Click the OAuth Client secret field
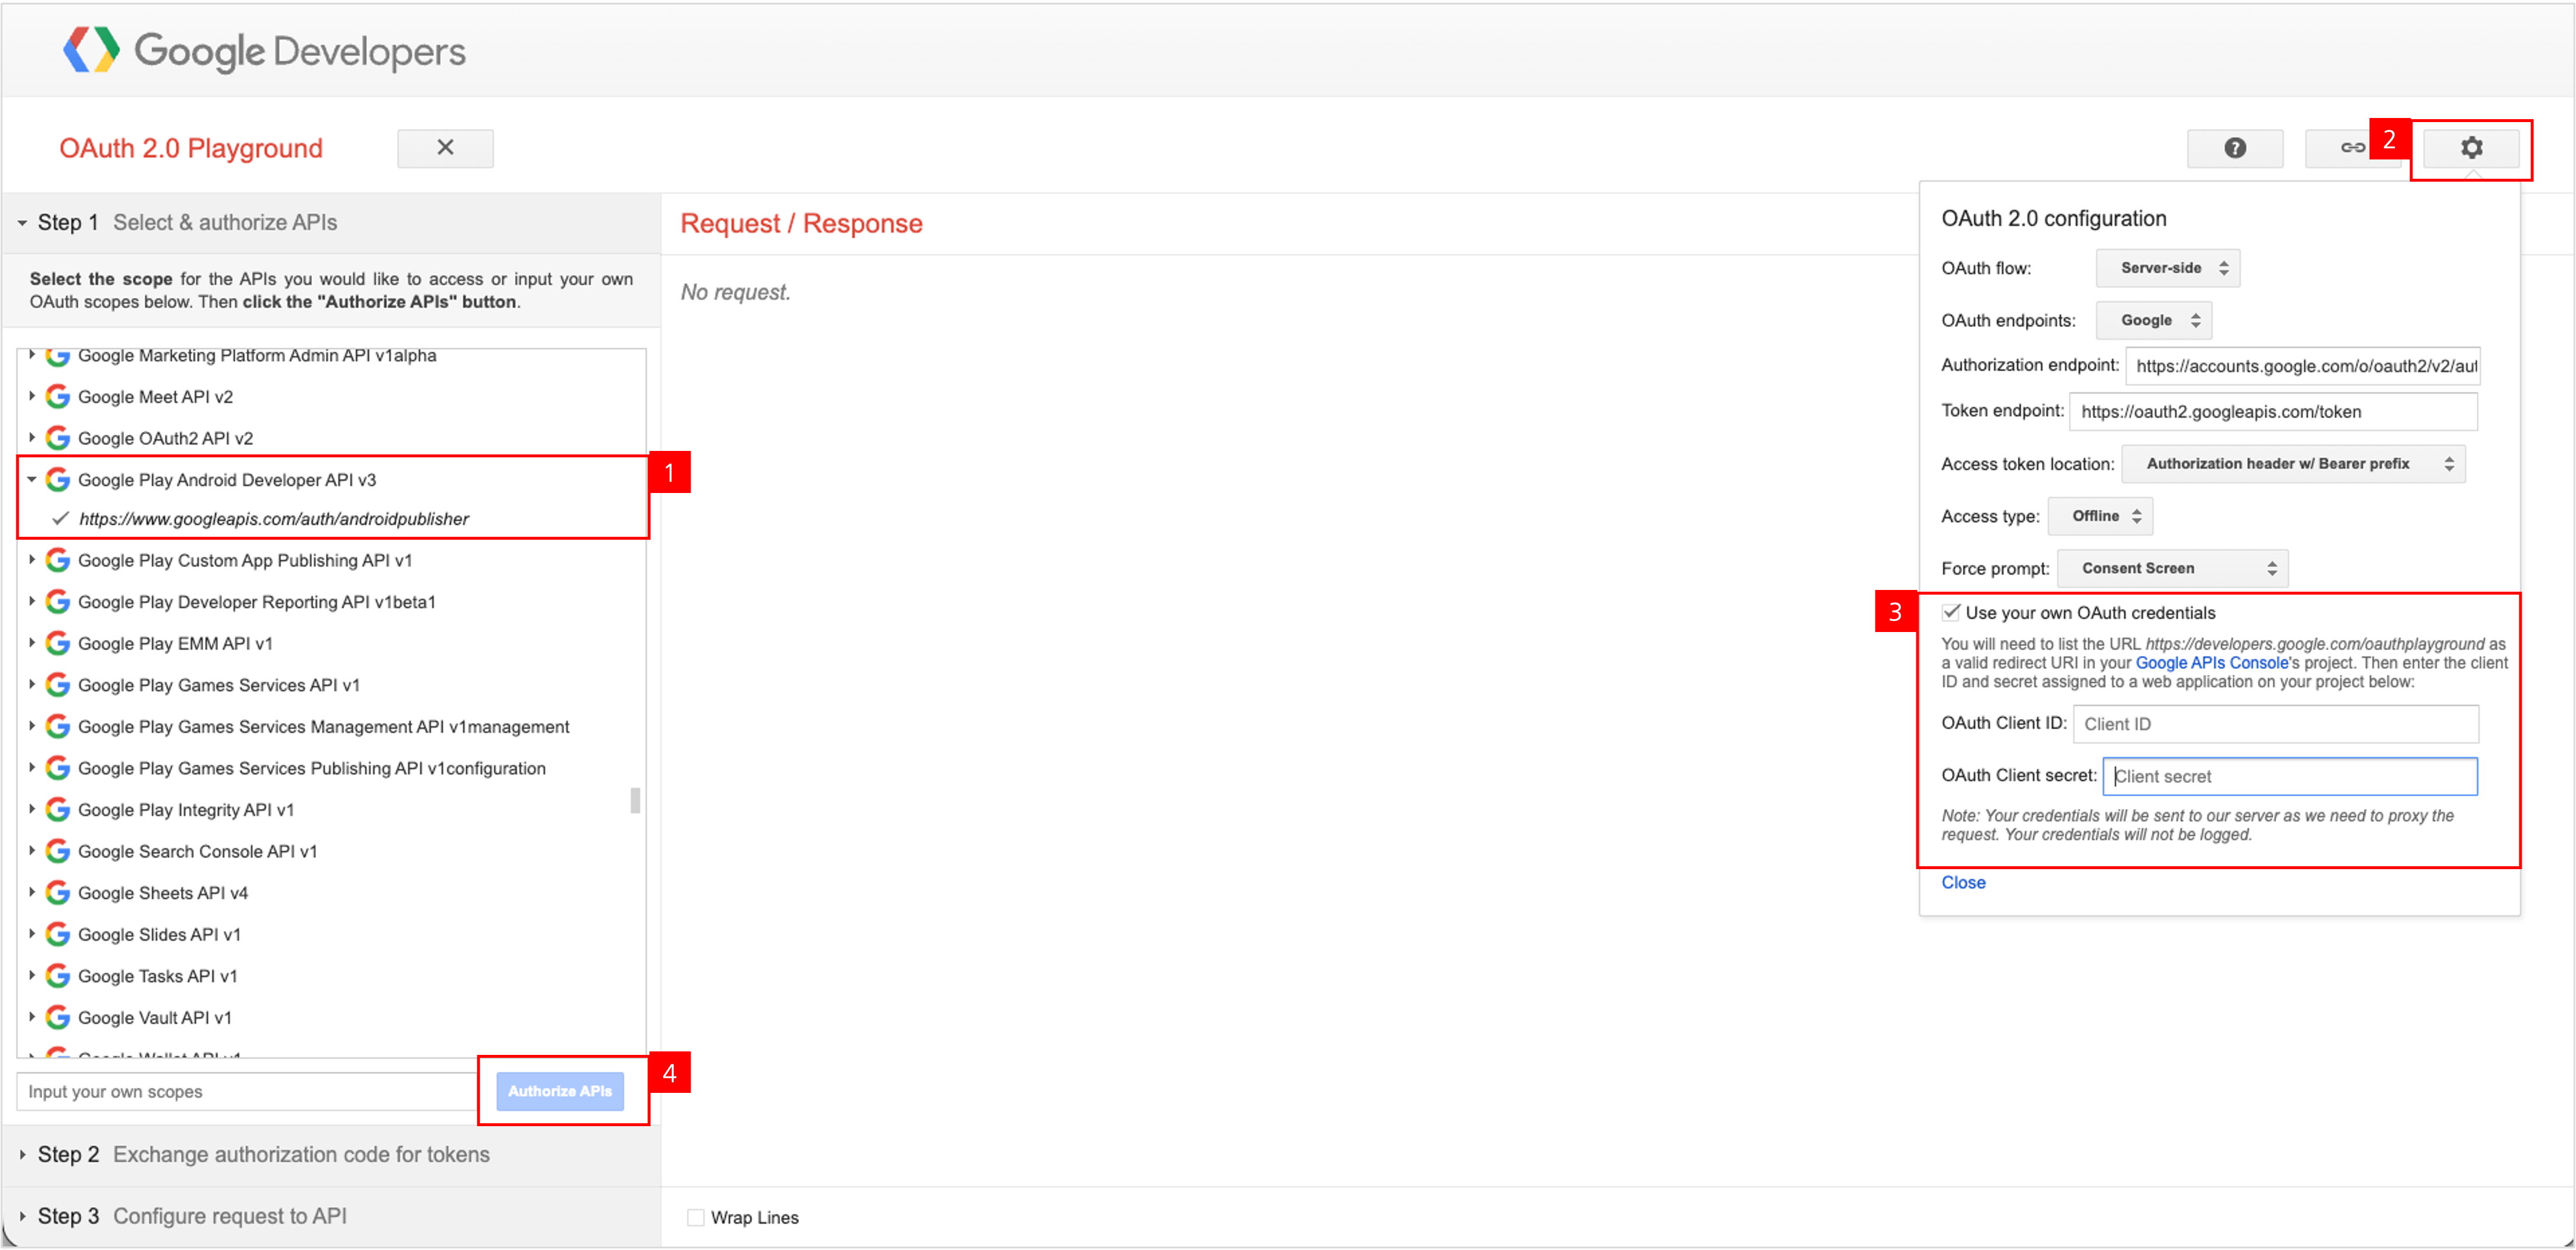 click(2290, 776)
